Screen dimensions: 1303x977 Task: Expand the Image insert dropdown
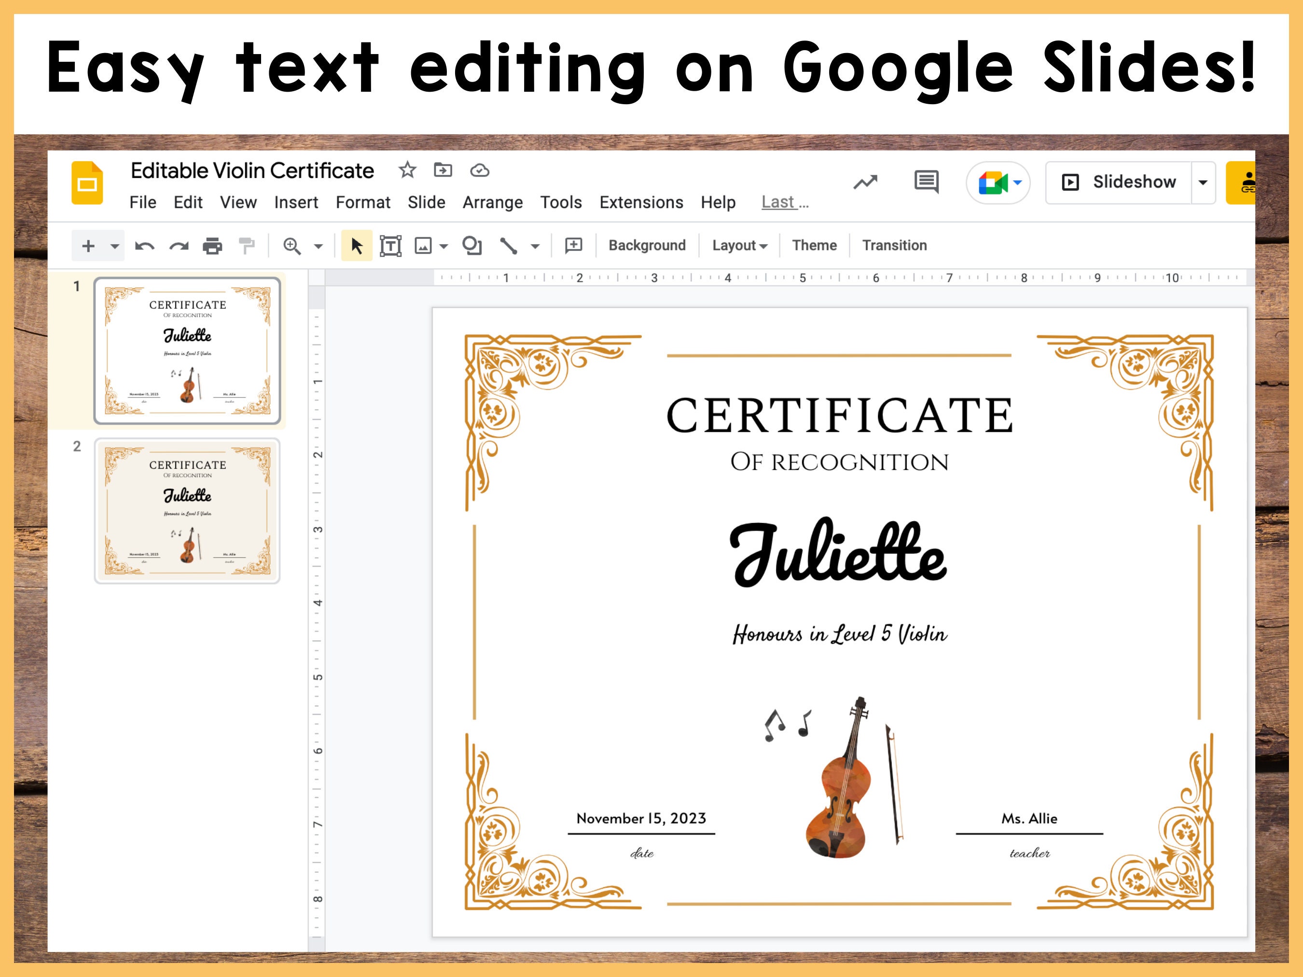tap(444, 246)
